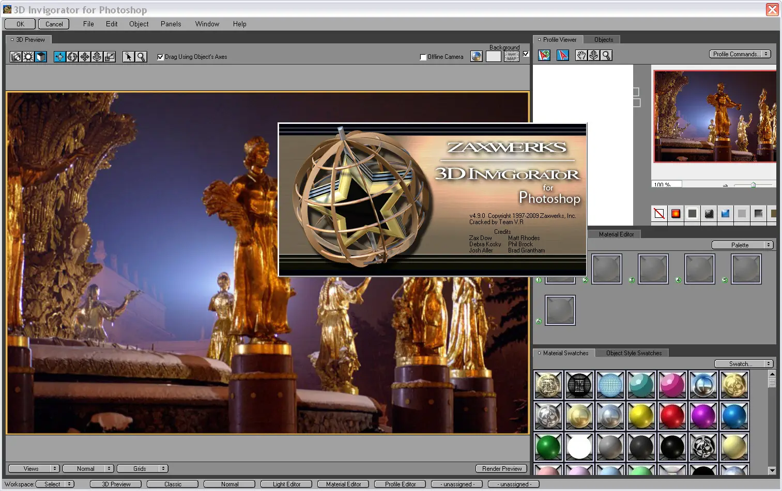The height and width of the screenshot is (491, 782).
Task: Select material slot number 6
Action: point(560,310)
